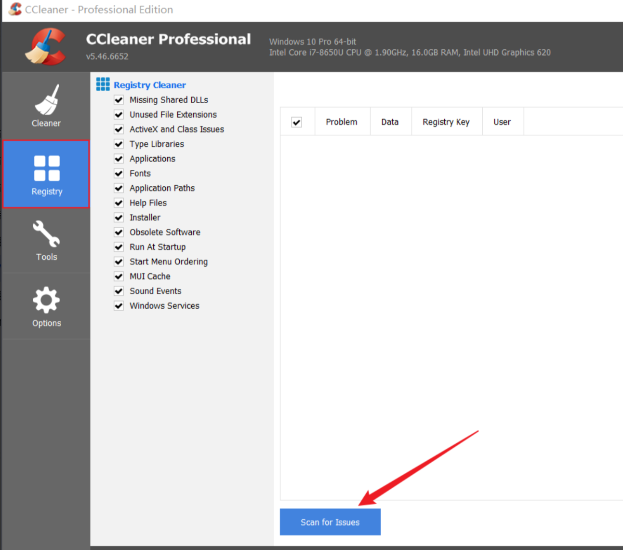The height and width of the screenshot is (550, 623).
Task: Click the Registry Cleaner grid icon
Action: point(103,84)
